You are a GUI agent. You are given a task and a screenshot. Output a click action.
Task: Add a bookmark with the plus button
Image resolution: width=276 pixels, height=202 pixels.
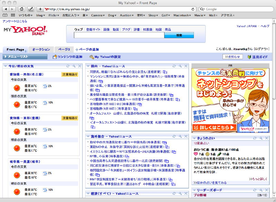click(x=40, y=9)
